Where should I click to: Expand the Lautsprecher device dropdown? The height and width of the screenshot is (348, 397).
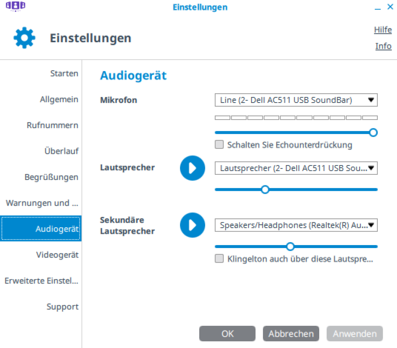tap(296, 168)
